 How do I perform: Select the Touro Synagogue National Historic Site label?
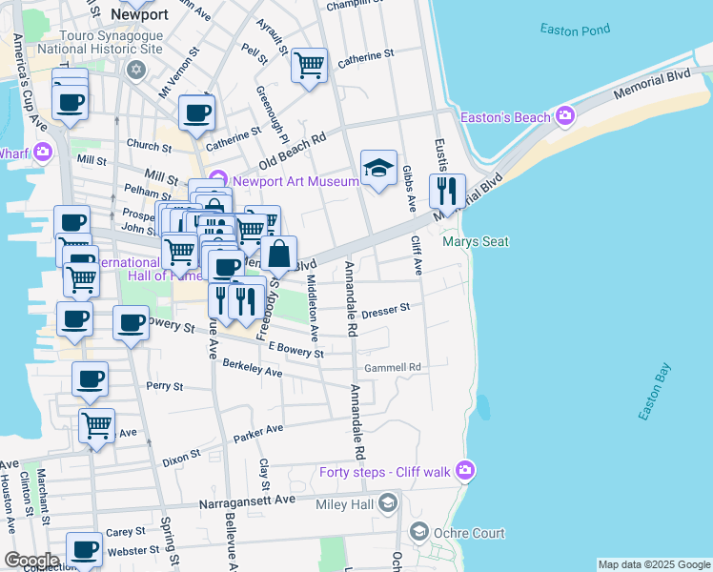[99, 42]
